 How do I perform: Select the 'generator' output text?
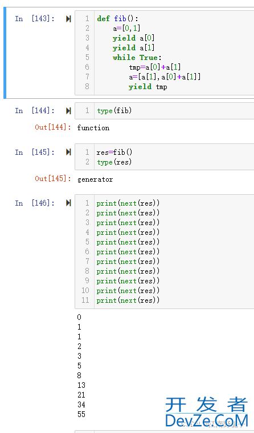pos(95,179)
